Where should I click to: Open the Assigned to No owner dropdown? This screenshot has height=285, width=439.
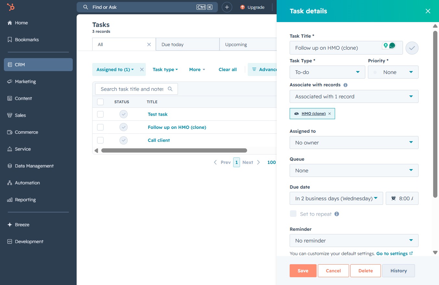pos(354,142)
